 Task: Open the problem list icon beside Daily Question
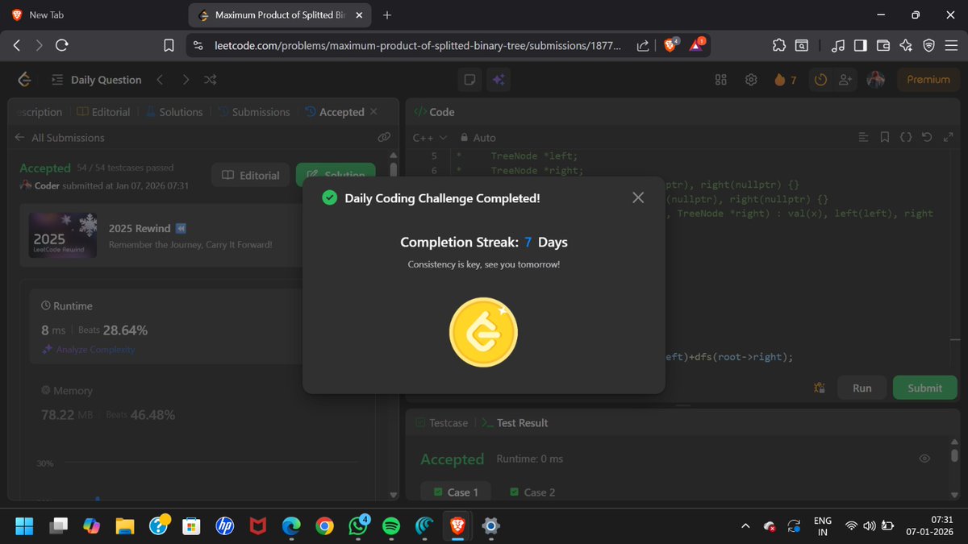tap(57, 80)
